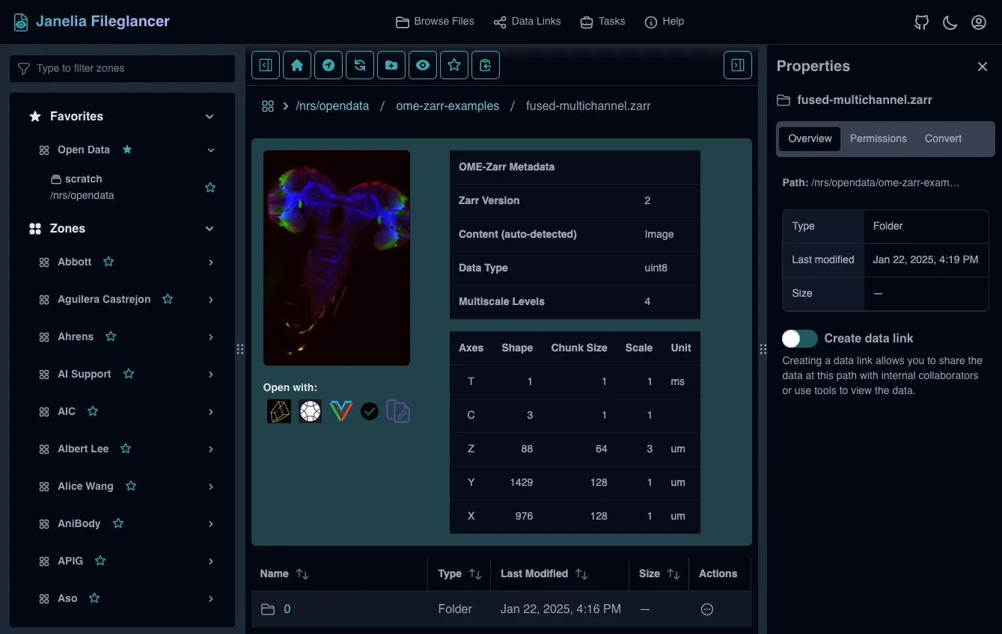1002x634 pixels.
Task: Click the purple copy data link icon
Action: pyautogui.click(x=398, y=411)
